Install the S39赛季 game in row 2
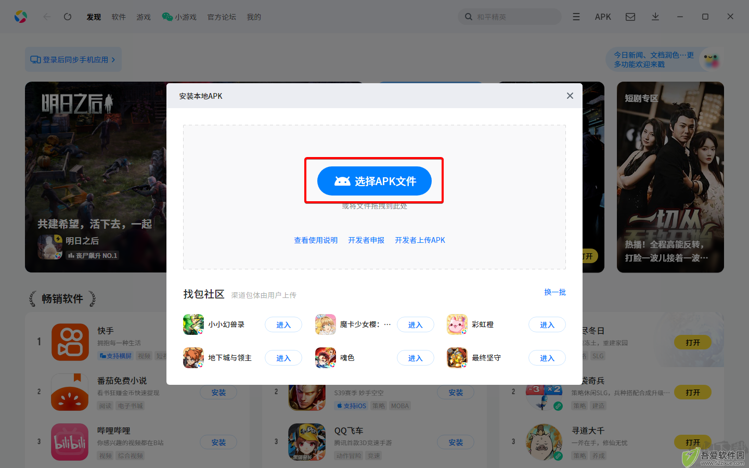 click(456, 393)
